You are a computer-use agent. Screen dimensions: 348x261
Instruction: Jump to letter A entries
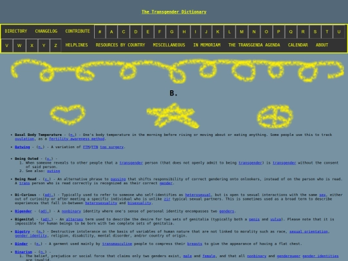click(x=111, y=32)
